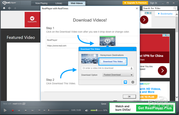Click the search magnifier icon
Image resolution: width=179 pixels, height=115 pixels.
pyautogui.click(x=175, y=8)
